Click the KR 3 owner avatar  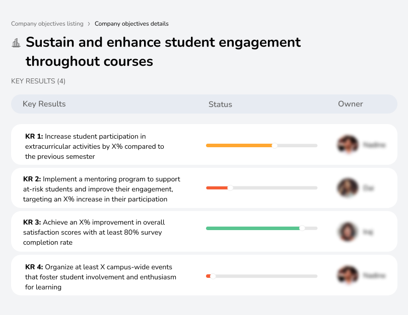(347, 232)
